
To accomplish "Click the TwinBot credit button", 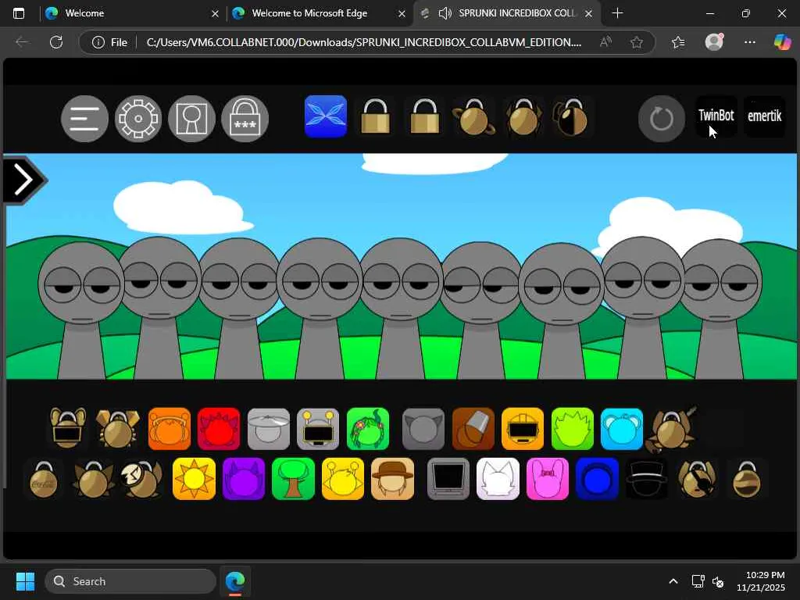I will [x=716, y=116].
